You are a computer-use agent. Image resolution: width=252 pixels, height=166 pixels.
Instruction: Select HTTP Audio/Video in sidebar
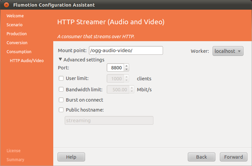click(26, 61)
